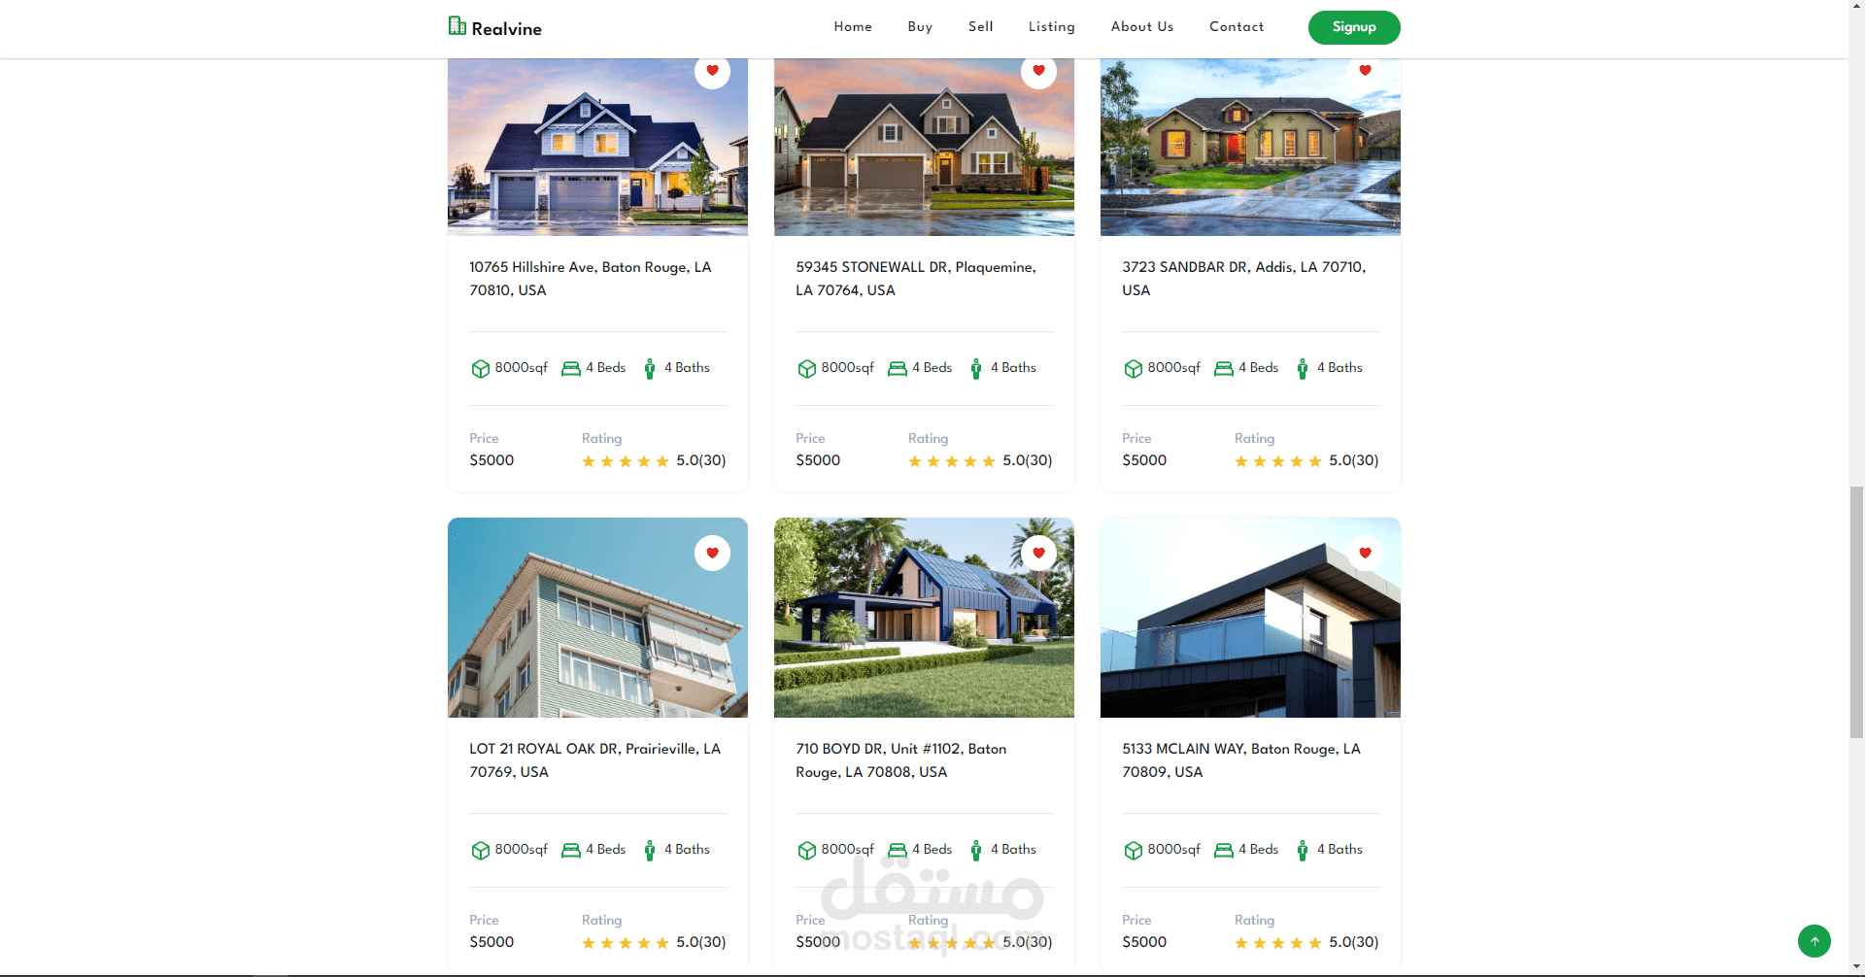Click the bath icon on SANDBAR DR listing
This screenshot has height=977, width=1865.
pyautogui.click(x=1303, y=369)
